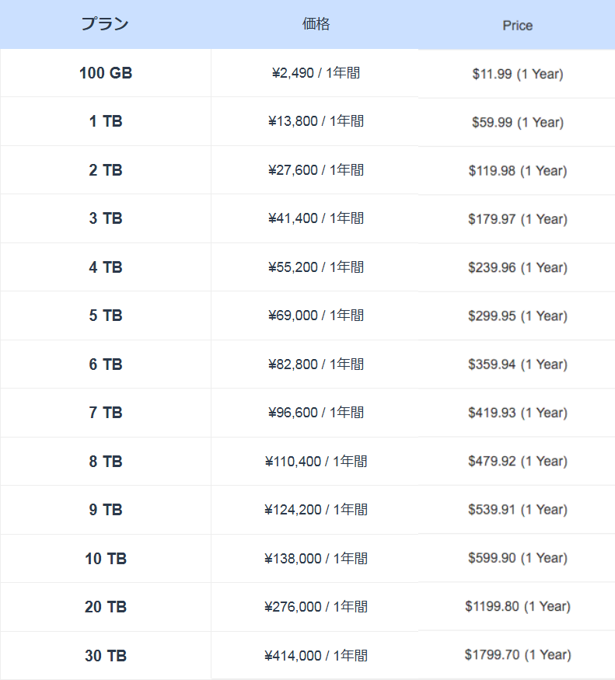Click the $1199.80 (1 Year) price
Viewport: 615px width, 680px height.
coord(518,606)
